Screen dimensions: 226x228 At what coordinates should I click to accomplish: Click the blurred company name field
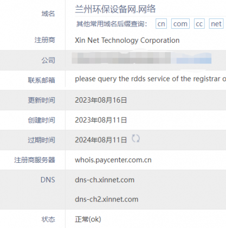(141, 58)
